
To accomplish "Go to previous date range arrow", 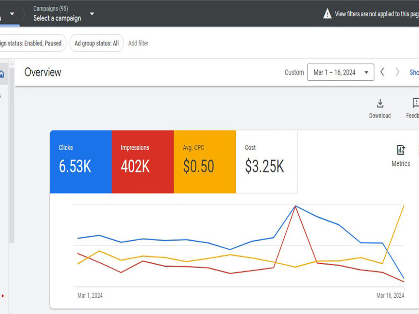I will click(383, 72).
